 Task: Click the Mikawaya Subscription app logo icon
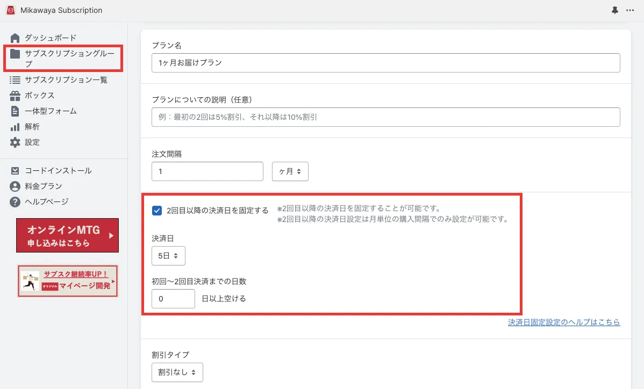coord(11,10)
